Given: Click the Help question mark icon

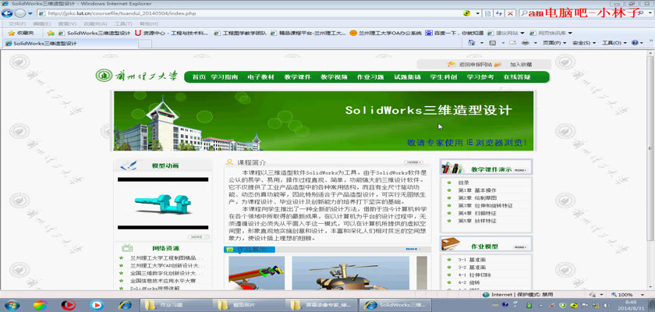Looking at the screenshot, I should (x=635, y=43).
